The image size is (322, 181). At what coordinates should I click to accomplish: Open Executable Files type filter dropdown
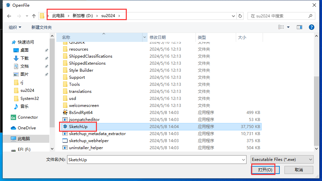tap(282, 160)
